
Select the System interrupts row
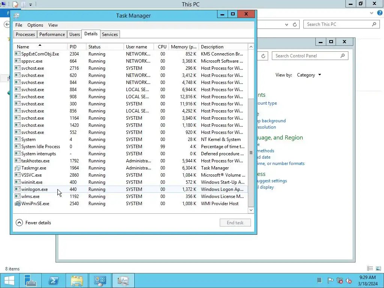point(130,154)
